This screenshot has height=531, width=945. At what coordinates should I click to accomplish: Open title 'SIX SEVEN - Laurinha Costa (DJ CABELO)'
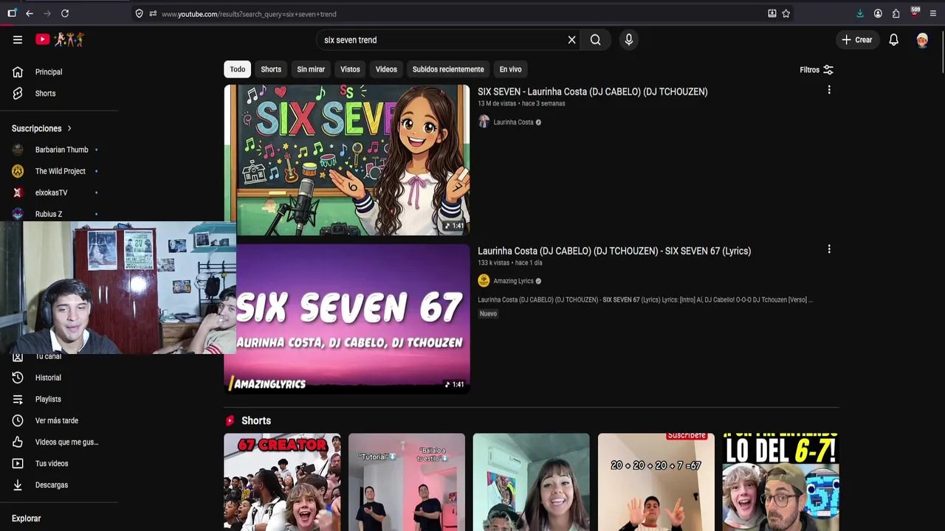pos(592,91)
